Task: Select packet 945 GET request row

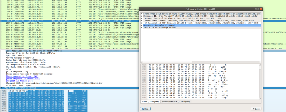Action: pos(69,9)
